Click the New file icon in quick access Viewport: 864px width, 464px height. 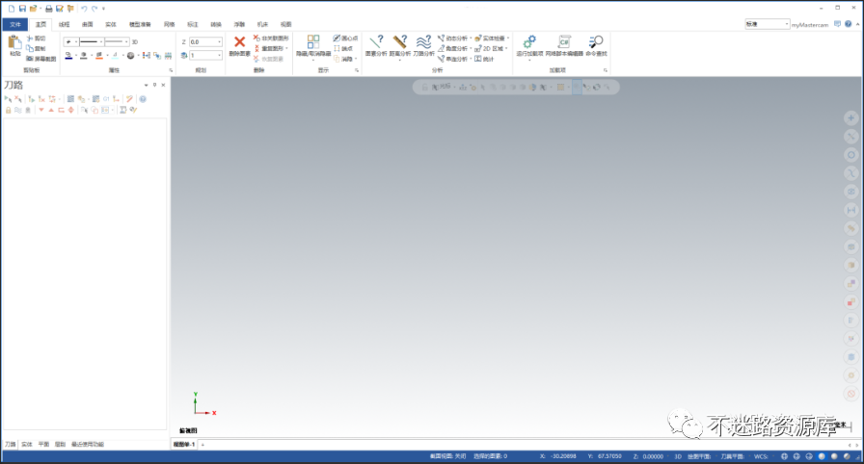point(12,9)
